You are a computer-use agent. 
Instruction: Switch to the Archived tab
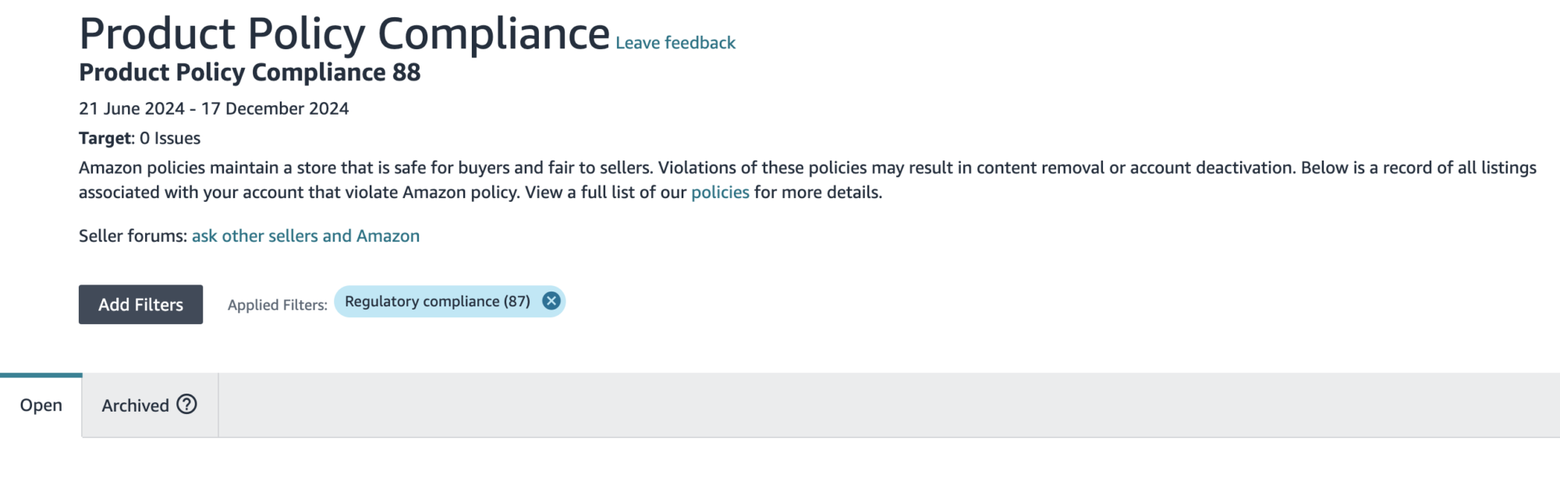click(135, 405)
